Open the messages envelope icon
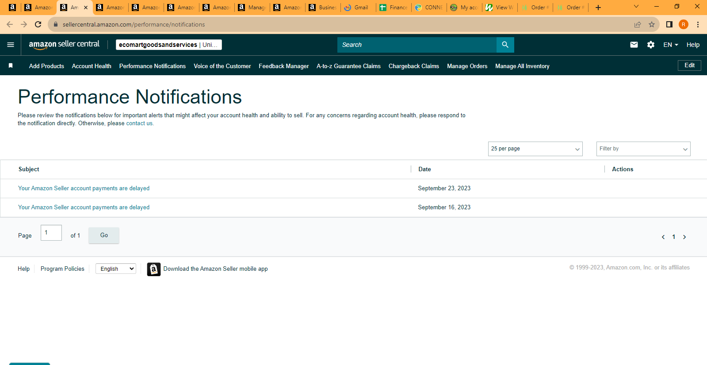This screenshot has width=707, height=365. coord(634,45)
